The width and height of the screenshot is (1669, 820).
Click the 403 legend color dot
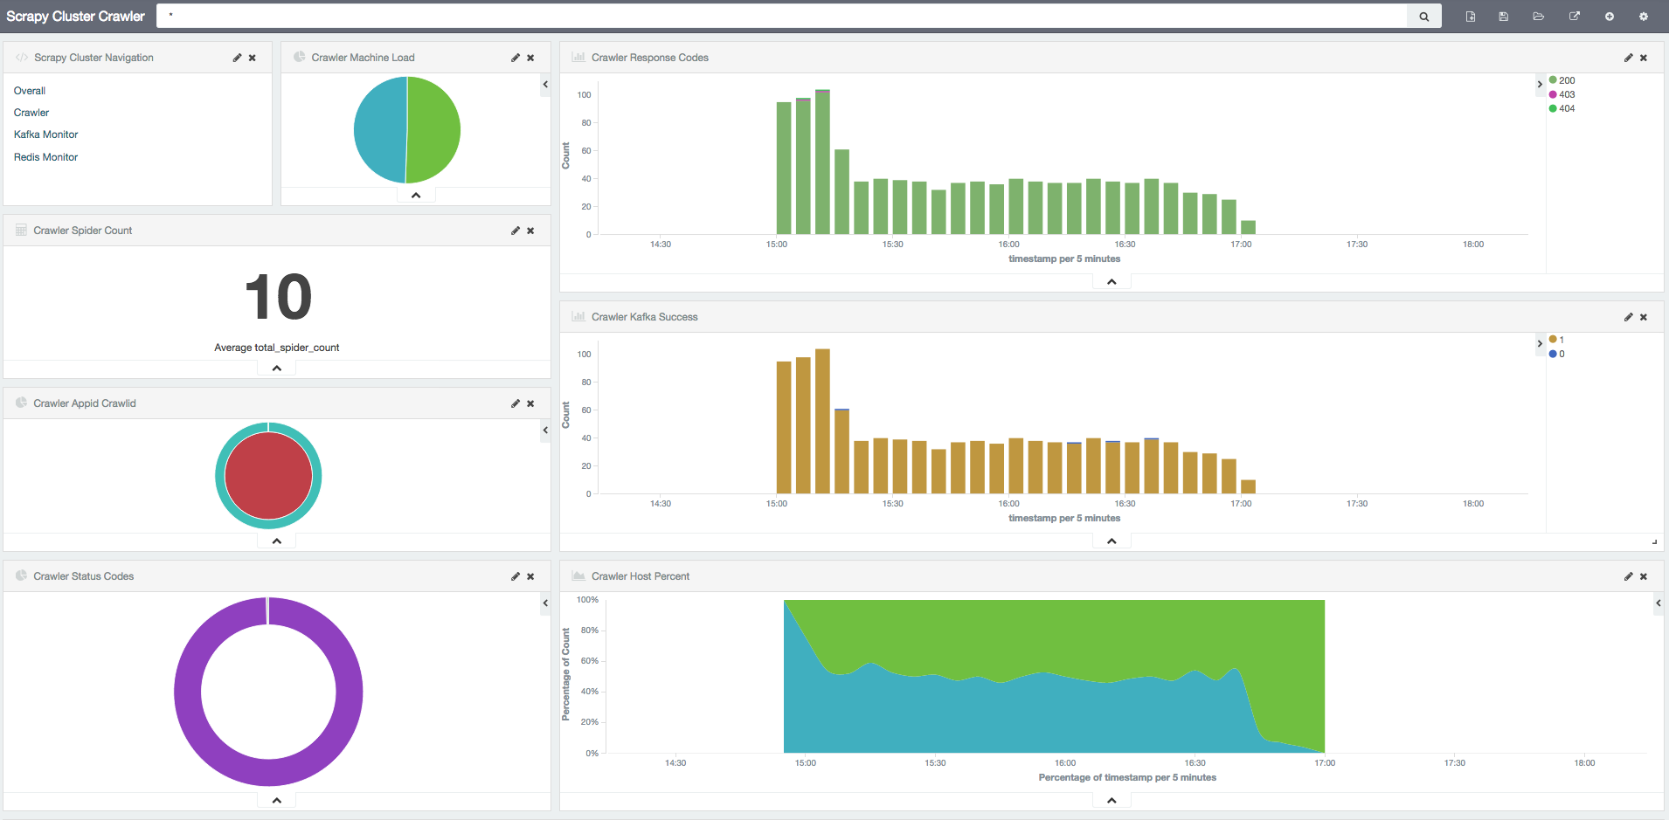pyautogui.click(x=1553, y=94)
